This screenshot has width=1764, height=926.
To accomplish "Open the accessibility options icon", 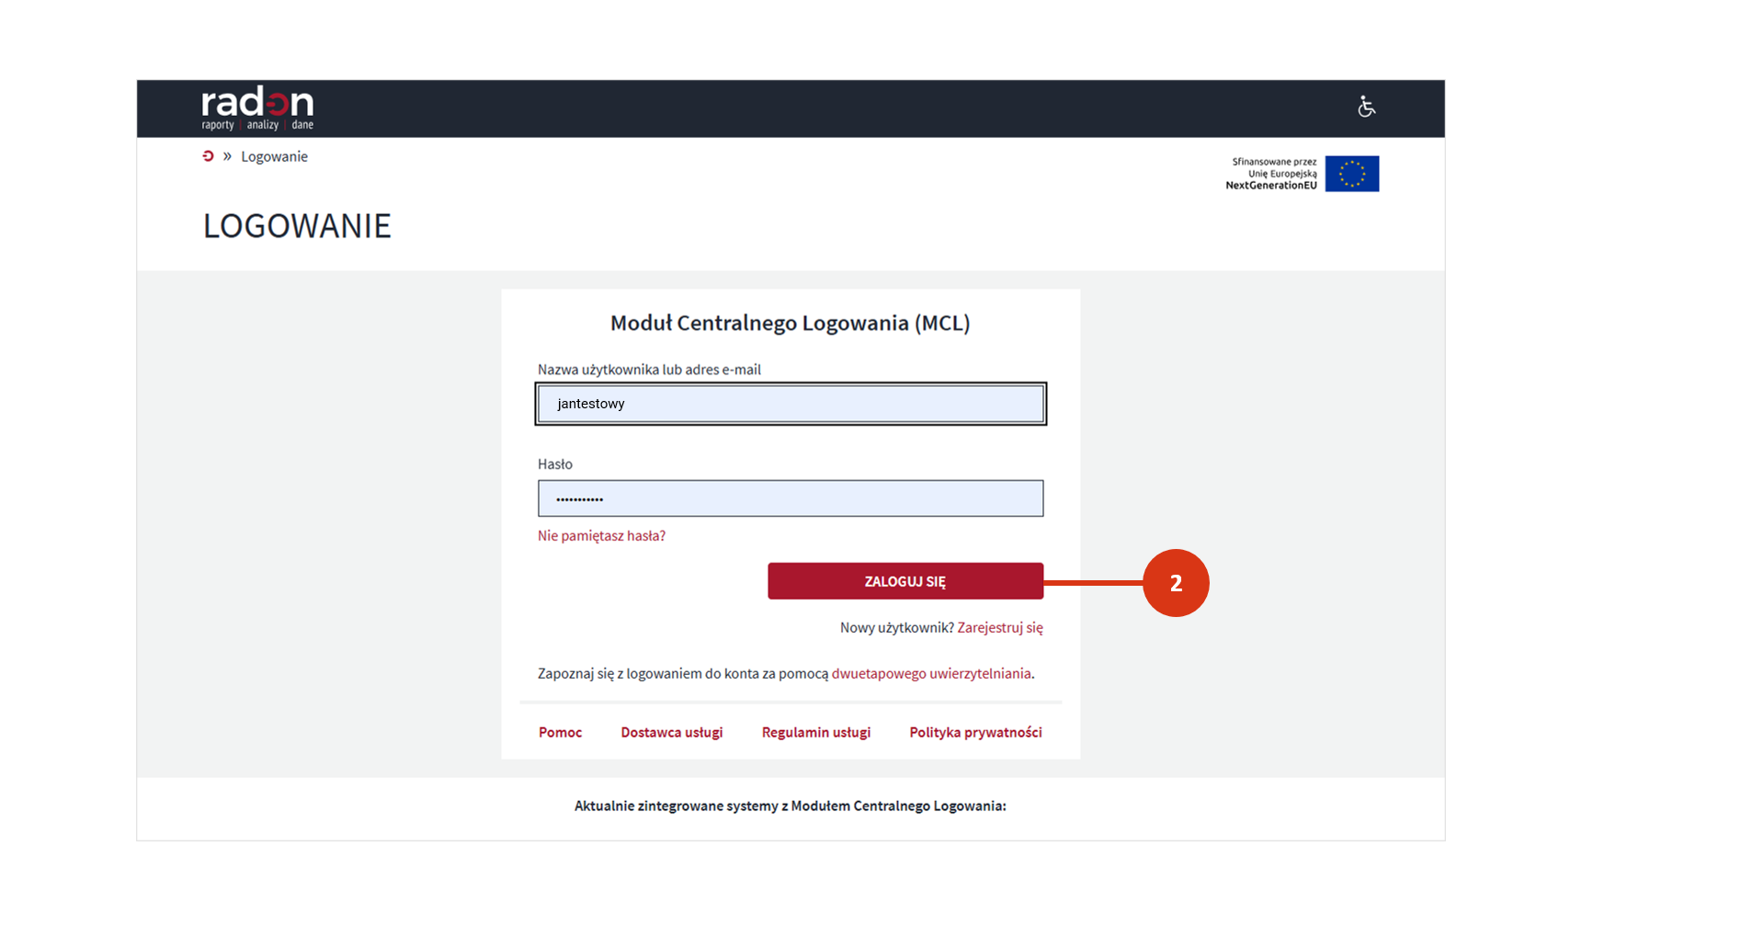I will click(1366, 107).
